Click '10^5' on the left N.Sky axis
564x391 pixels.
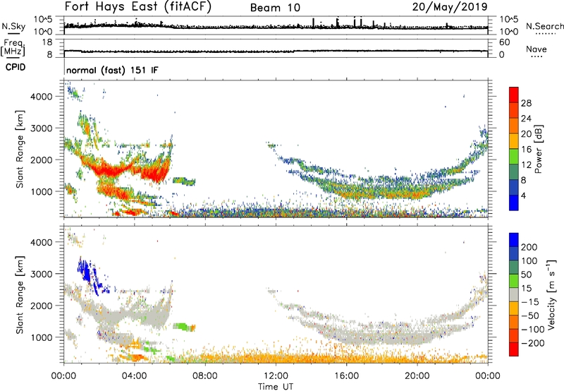pos(43,20)
